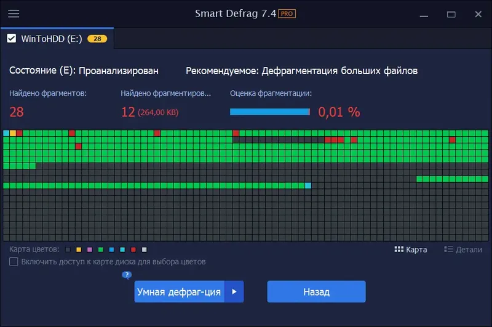492x327 pixels.
Task: Click the 12 (264,00 KB) fragmented files value
Action: point(150,112)
